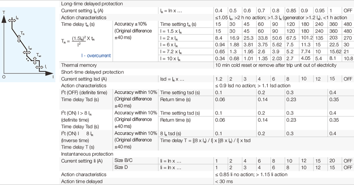Viewport: 354px width, 185px height.
Task: Click the Isd horizontal double-arrow on curve
Action: (x=27, y=52)
